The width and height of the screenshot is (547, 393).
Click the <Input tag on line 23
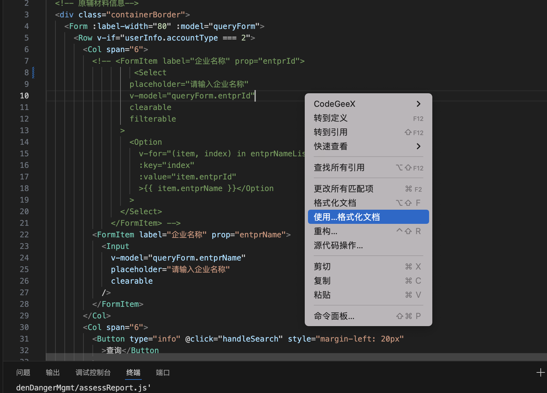click(115, 246)
